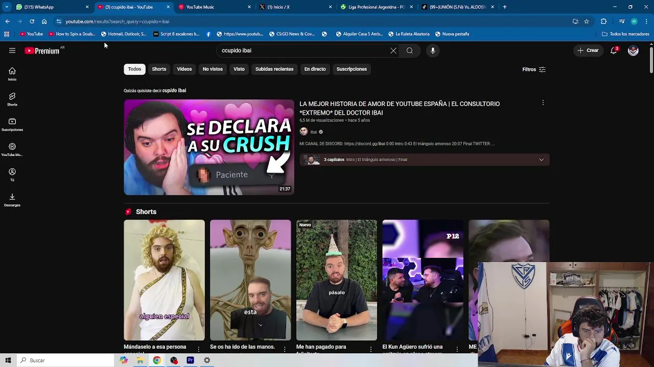Reload the page
Screen dimensions: 654x367
(x=32, y=21)
